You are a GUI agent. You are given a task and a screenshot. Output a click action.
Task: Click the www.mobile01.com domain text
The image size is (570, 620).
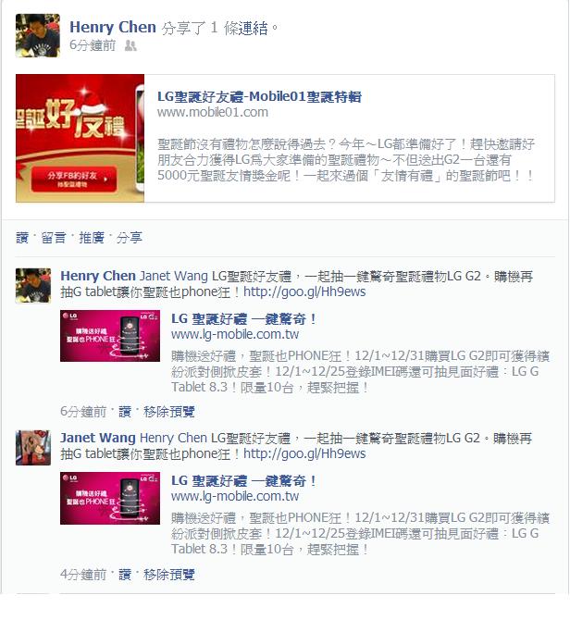point(213,112)
